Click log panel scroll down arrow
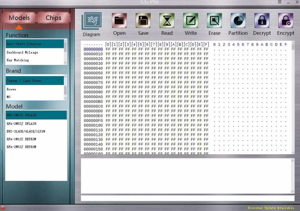 (292, 192)
